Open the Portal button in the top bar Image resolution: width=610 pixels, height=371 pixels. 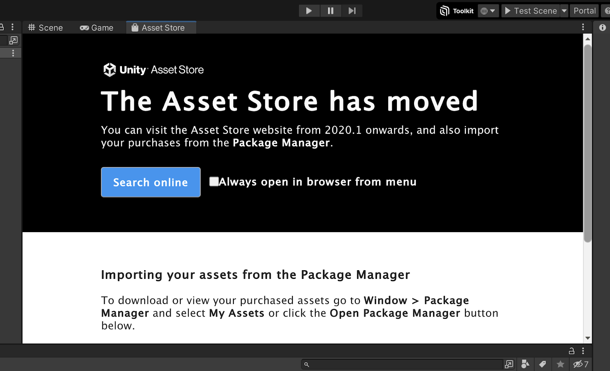(584, 11)
